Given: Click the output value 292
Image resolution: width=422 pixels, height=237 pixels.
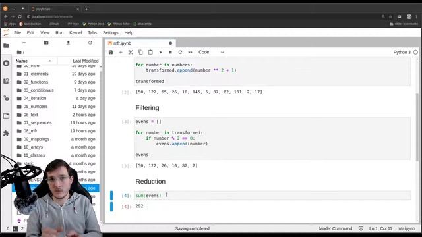Looking at the screenshot, I should [139, 206].
